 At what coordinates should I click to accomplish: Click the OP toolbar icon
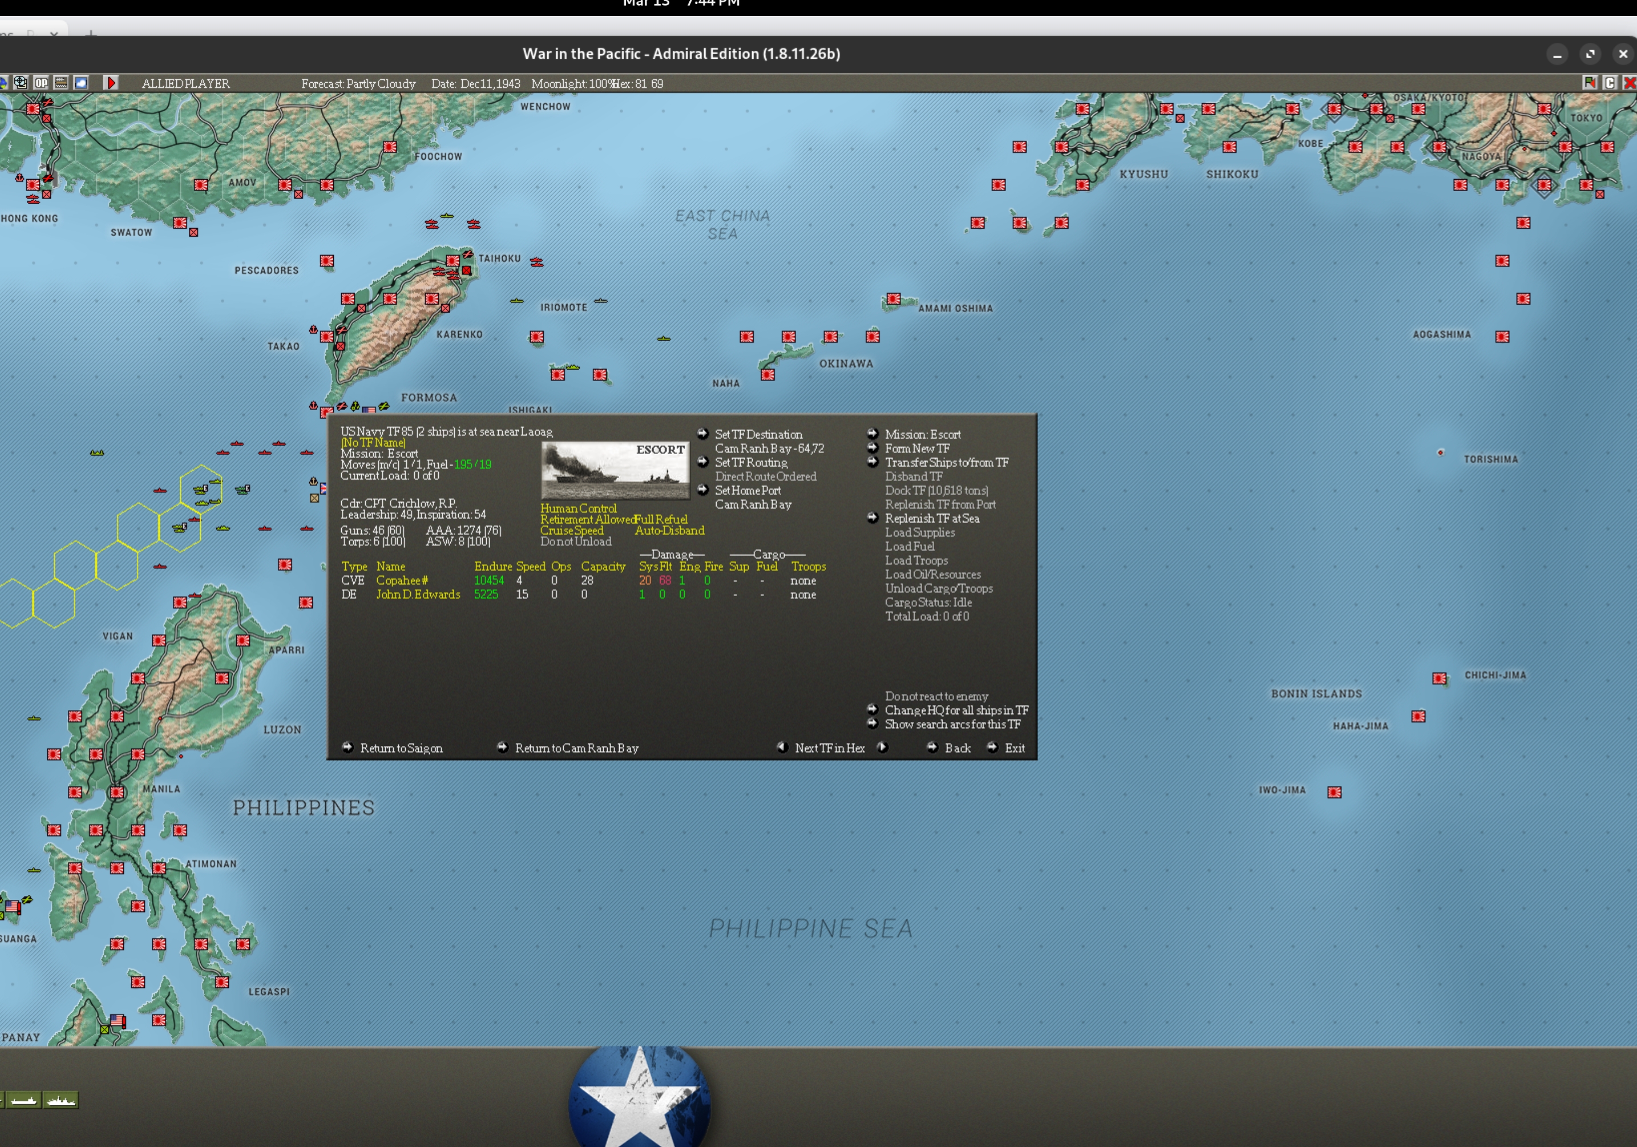point(41,83)
